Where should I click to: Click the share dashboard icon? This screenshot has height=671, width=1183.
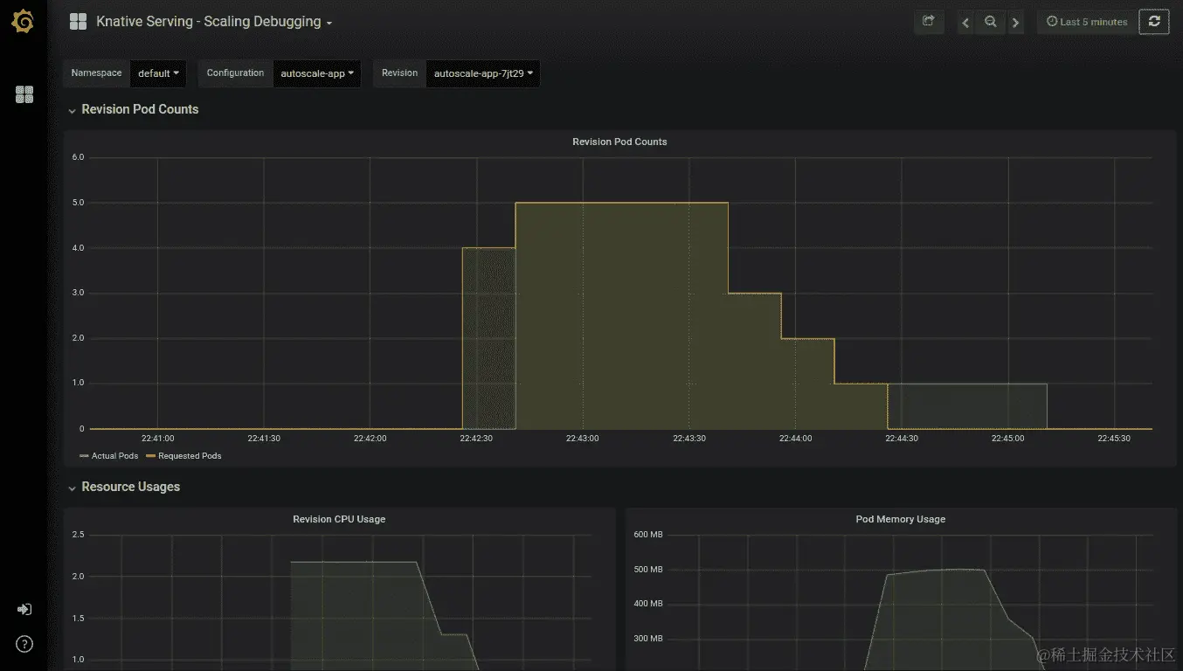click(x=929, y=22)
